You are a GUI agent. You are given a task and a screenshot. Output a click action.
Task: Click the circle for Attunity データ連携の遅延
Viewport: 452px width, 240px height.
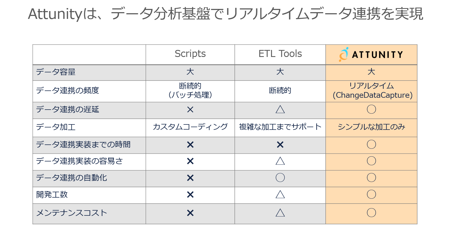click(x=371, y=109)
